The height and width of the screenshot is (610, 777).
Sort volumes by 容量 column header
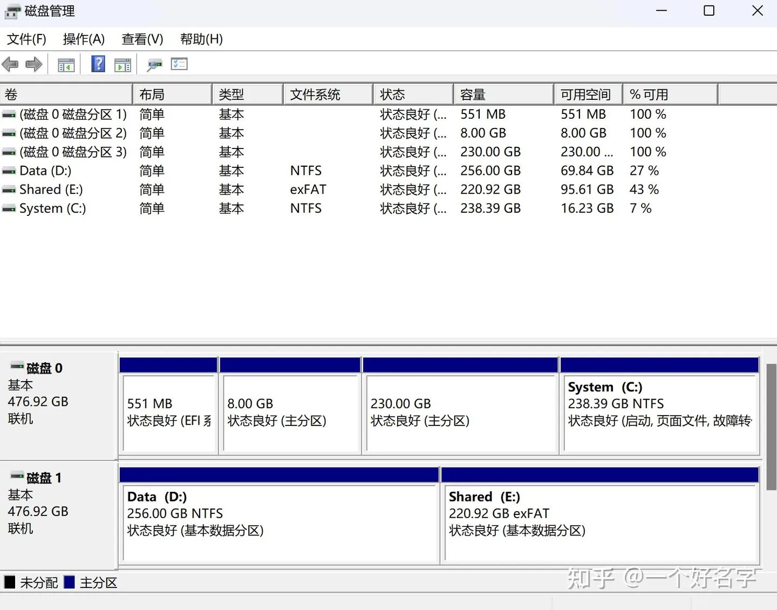pos(503,94)
